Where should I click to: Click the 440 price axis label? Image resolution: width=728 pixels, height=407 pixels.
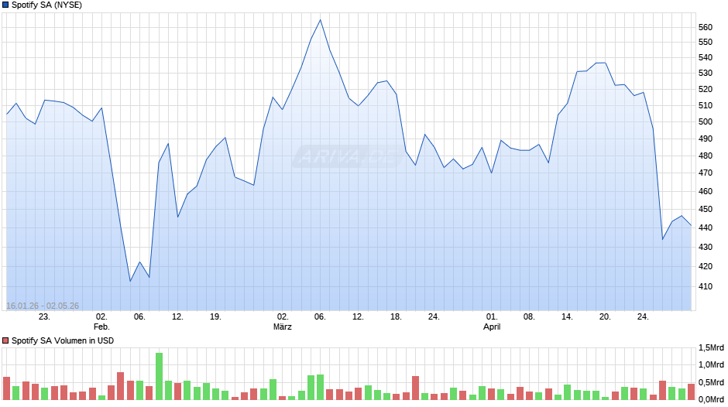(706, 227)
